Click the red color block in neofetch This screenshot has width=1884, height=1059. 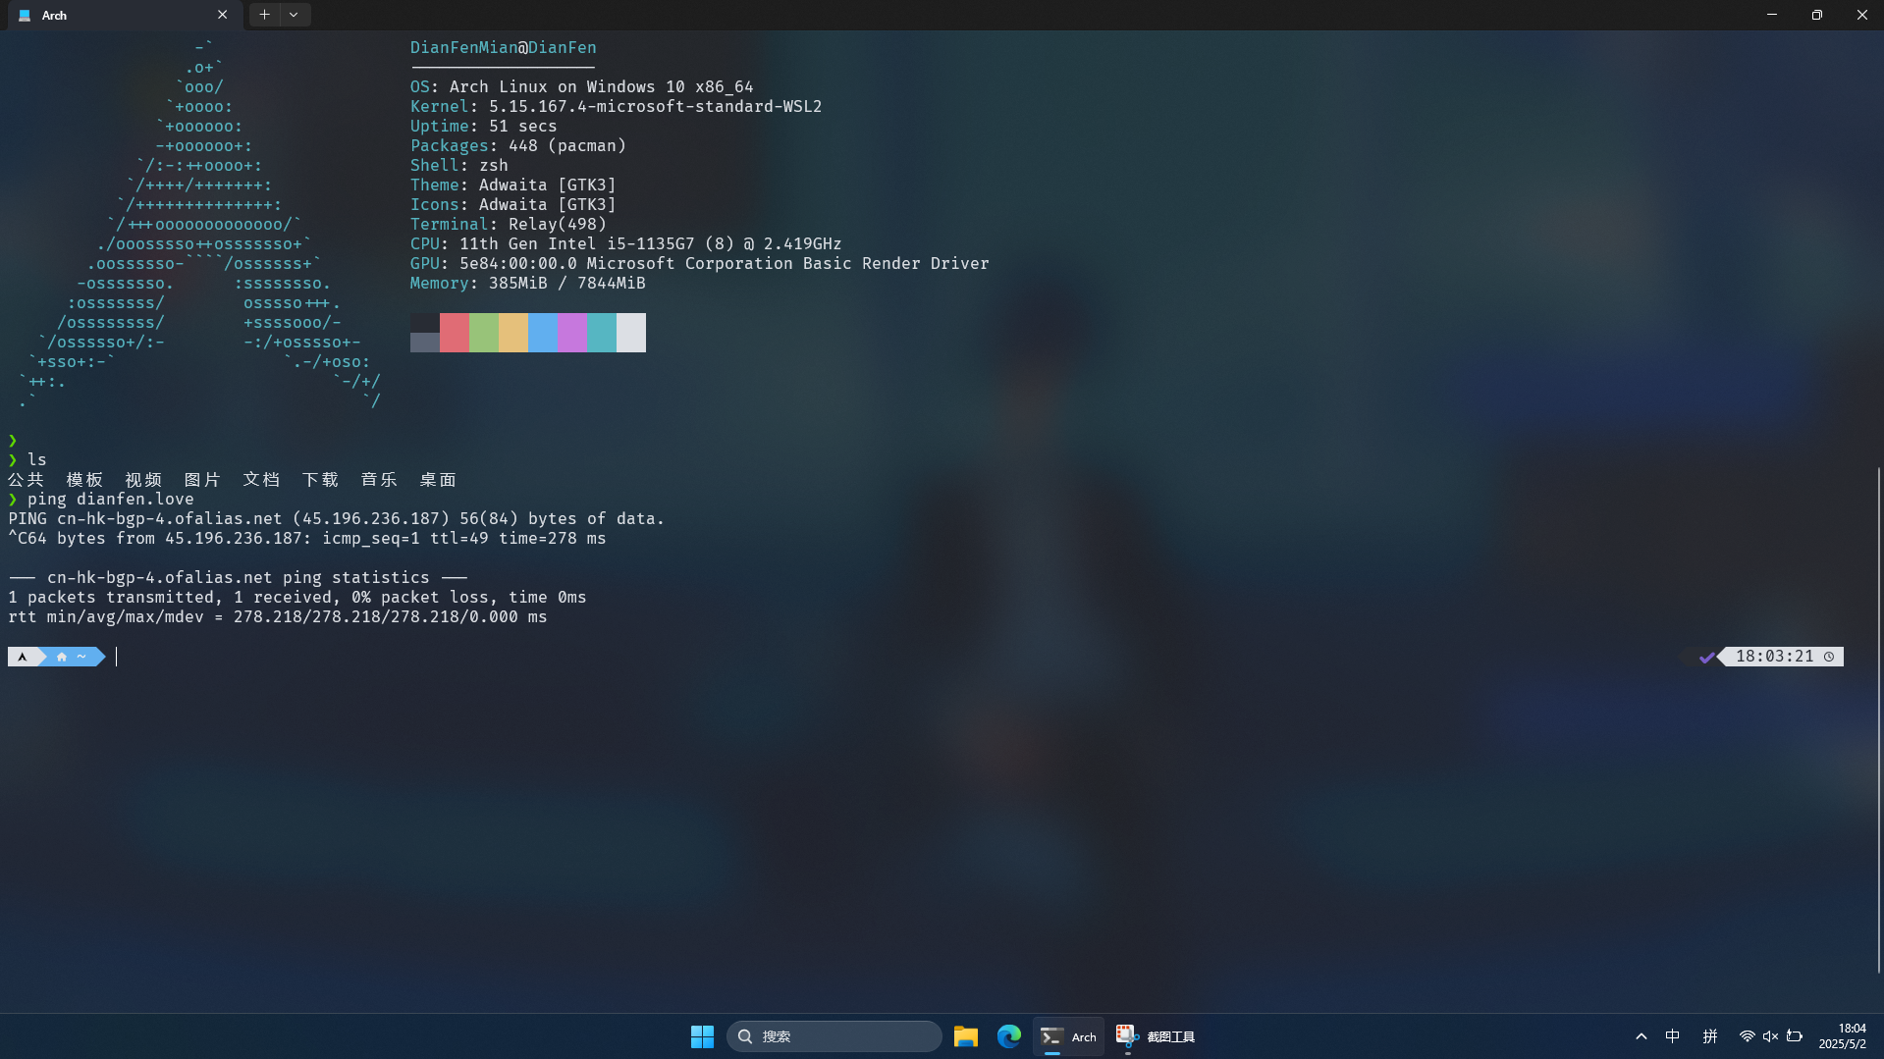pos(454,333)
